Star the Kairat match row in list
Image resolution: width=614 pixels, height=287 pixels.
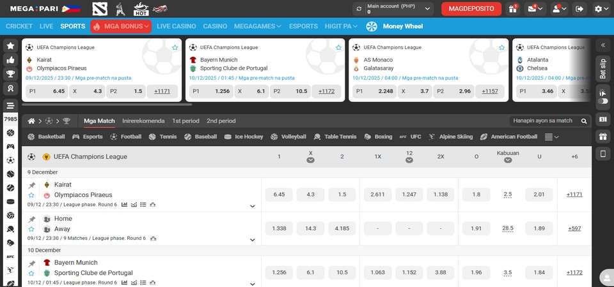point(31,195)
